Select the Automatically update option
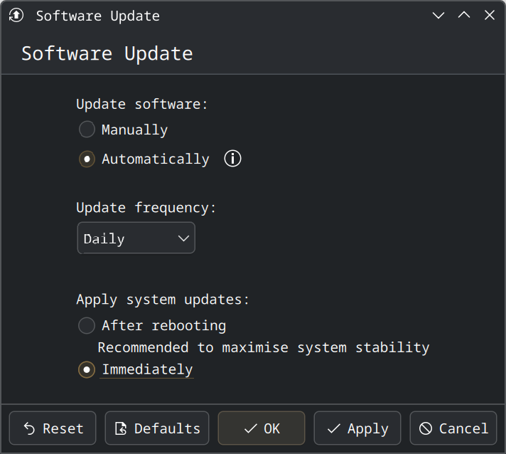The image size is (506, 454). pyautogui.click(x=87, y=159)
